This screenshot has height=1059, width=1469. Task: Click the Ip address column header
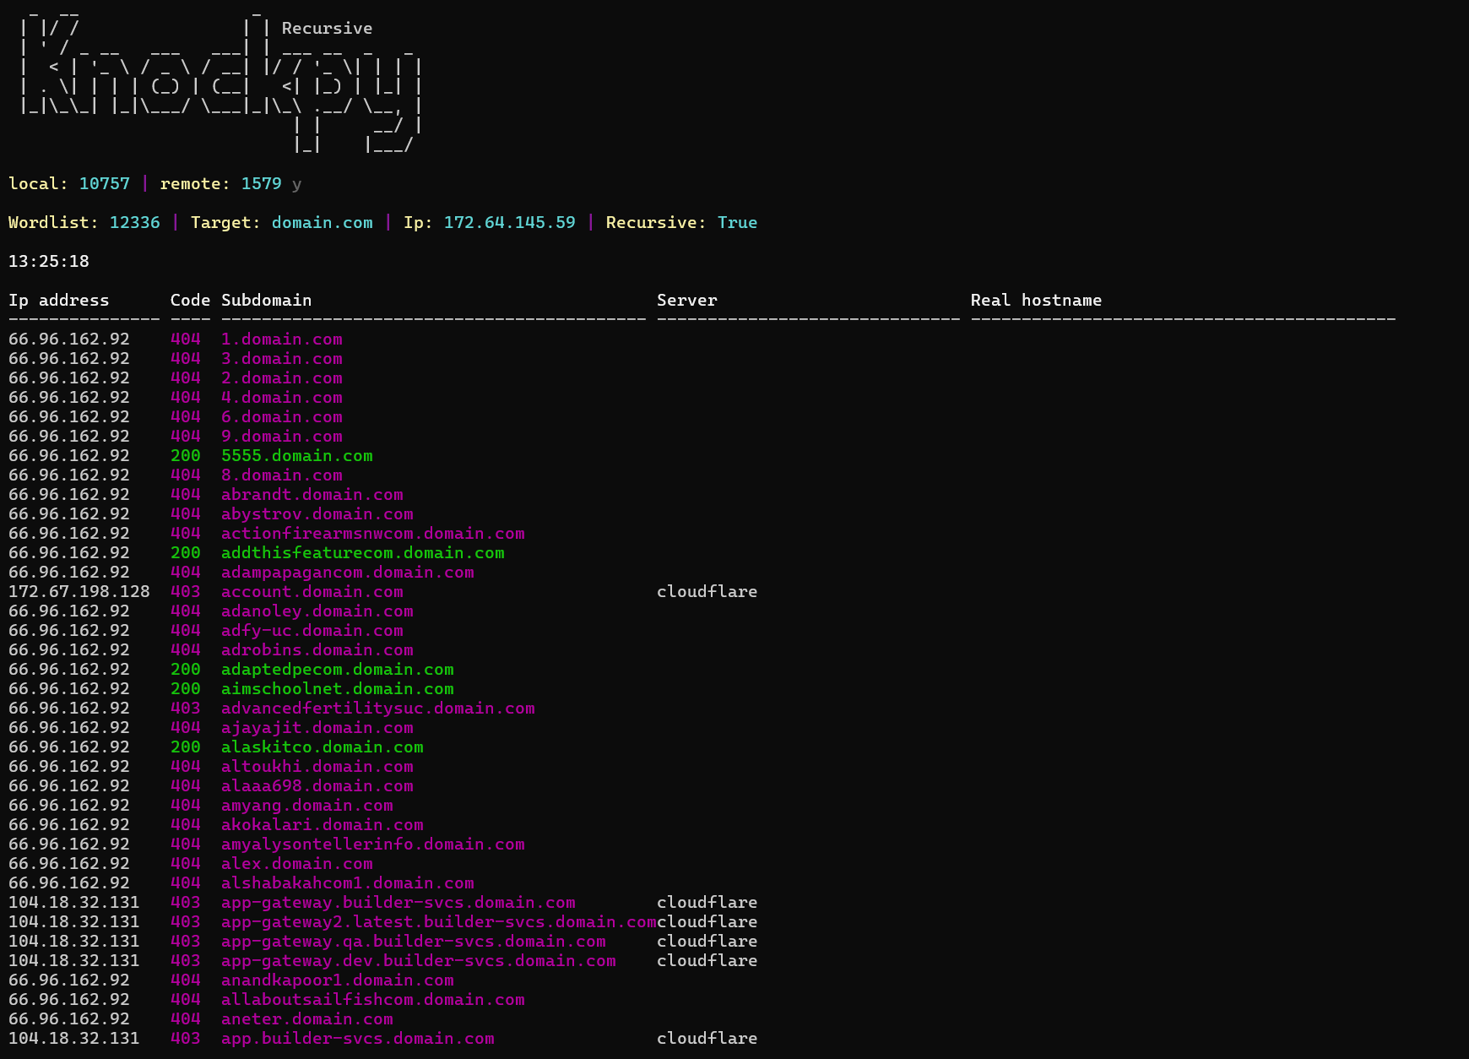point(59,300)
